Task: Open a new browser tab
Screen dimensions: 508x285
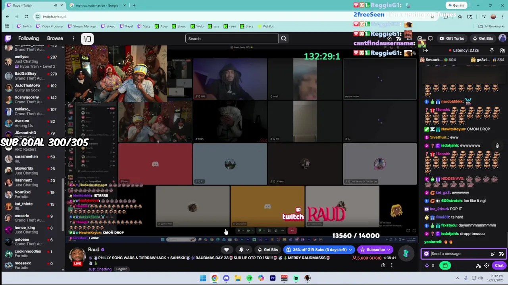Action: pyautogui.click(x=134, y=5)
